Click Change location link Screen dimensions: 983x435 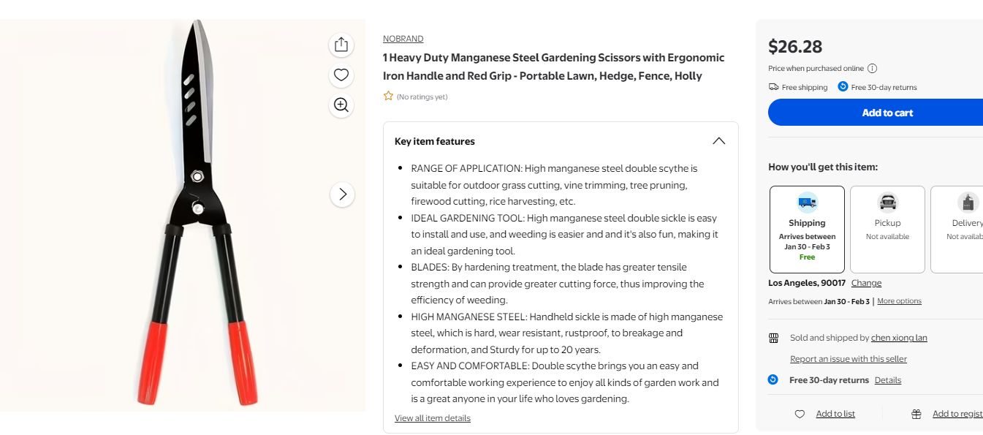coord(866,283)
